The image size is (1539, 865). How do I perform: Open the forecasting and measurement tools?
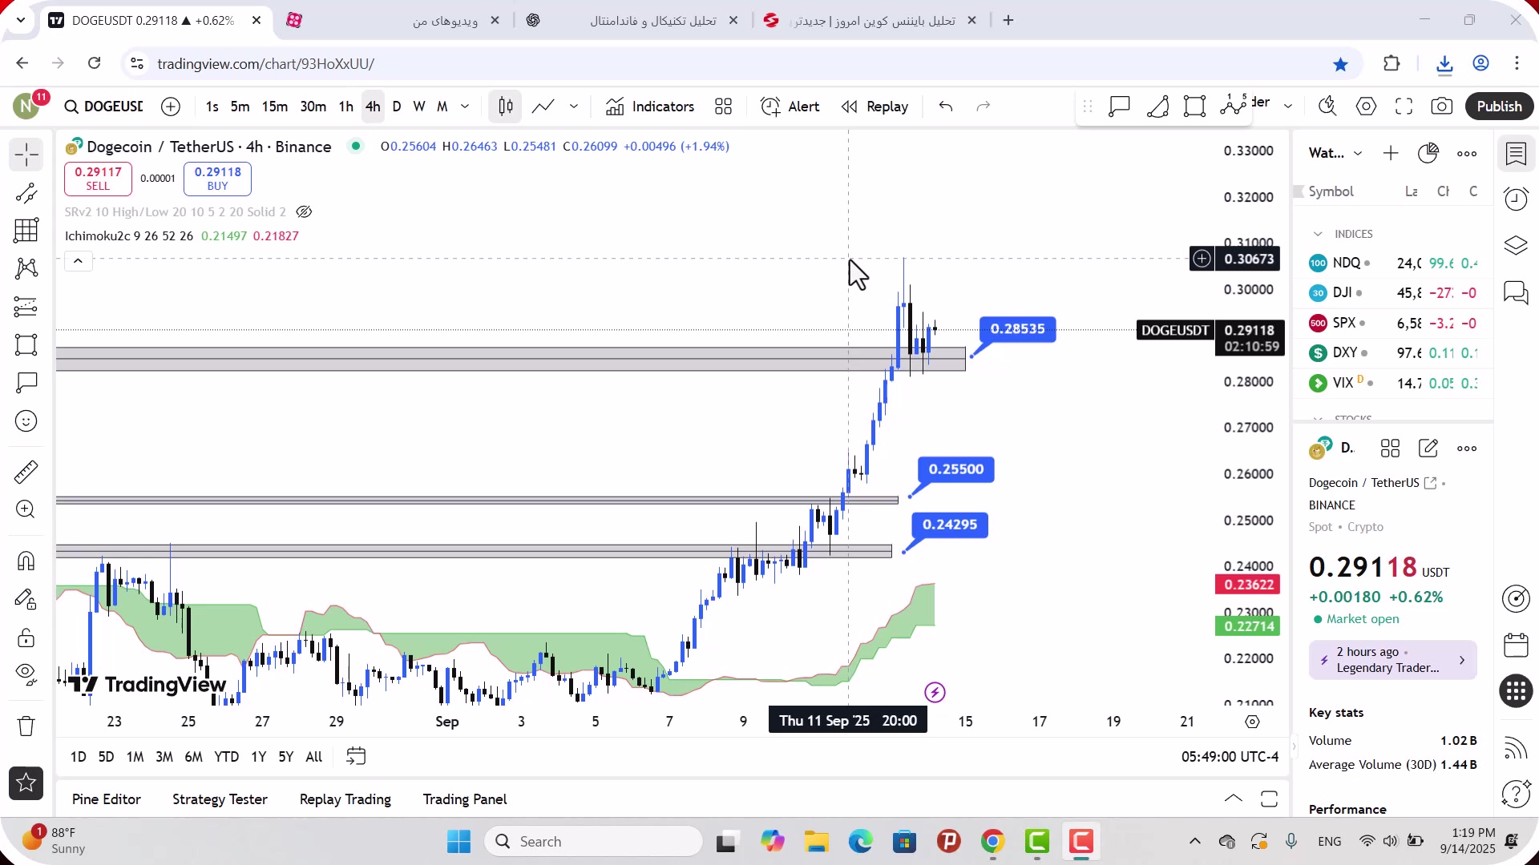pos(26,307)
